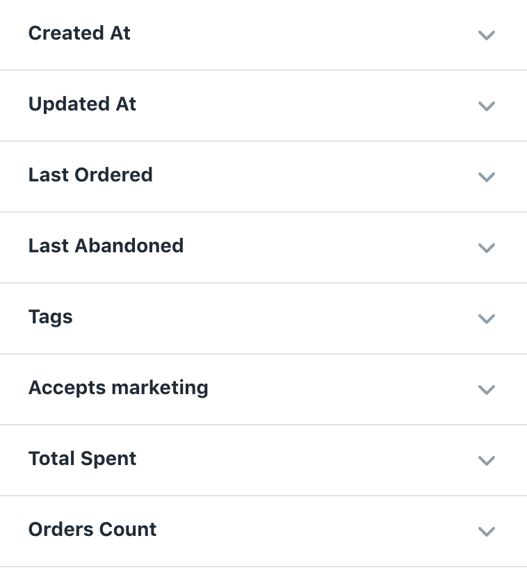Expand Updated At using its chevron arrow
Viewport: 527px width, 570px height.
coord(487,106)
